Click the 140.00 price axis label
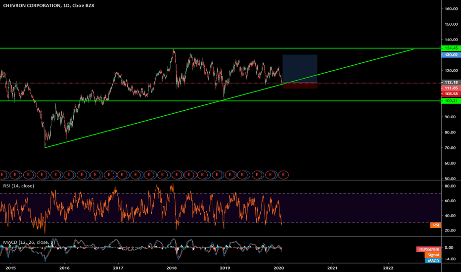 click(x=451, y=40)
